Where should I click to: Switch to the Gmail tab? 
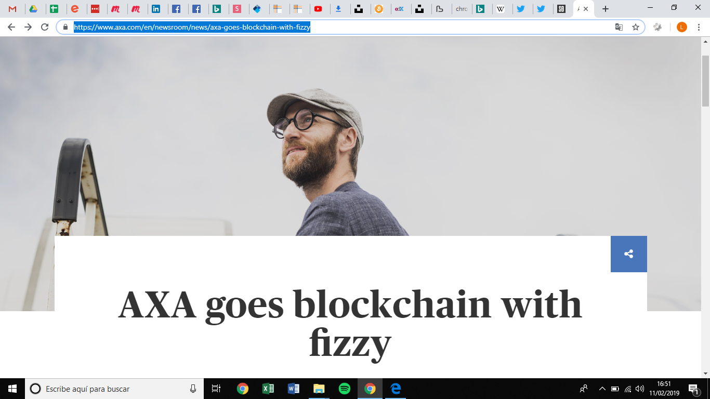(x=12, y=9)
